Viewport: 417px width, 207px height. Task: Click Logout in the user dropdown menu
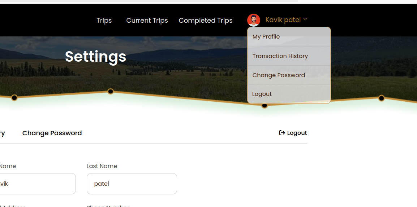click(x=262, y=94)
